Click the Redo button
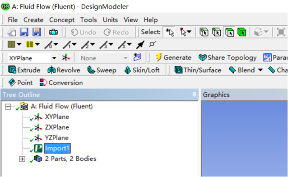The height and width of the screenshot is (177, 288). pos(116,33)
